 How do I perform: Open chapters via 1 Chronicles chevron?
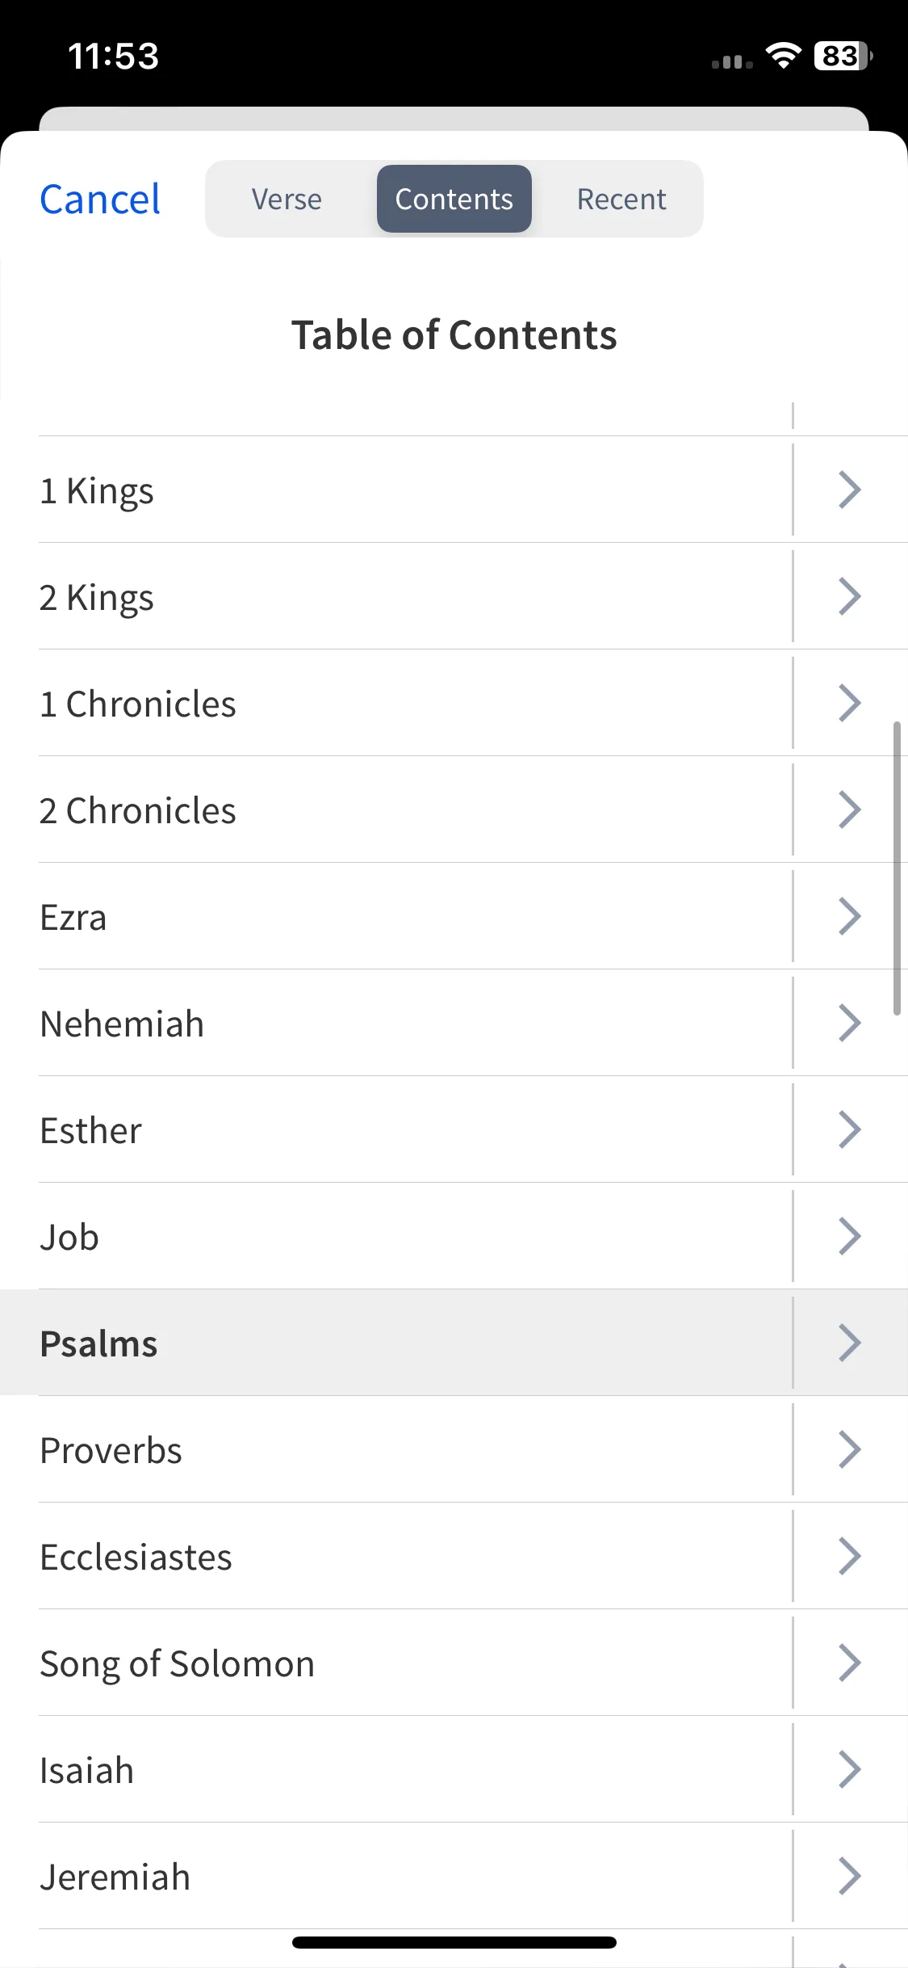tap(850, 703)
